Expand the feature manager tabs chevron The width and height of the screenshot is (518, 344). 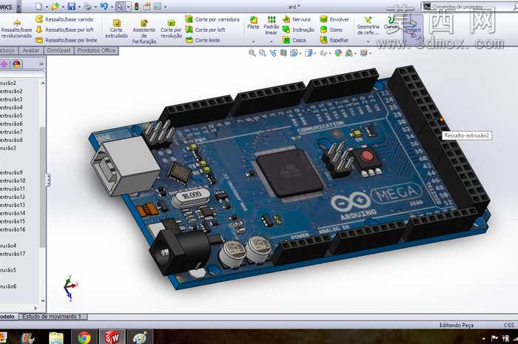tap(41, 64)
